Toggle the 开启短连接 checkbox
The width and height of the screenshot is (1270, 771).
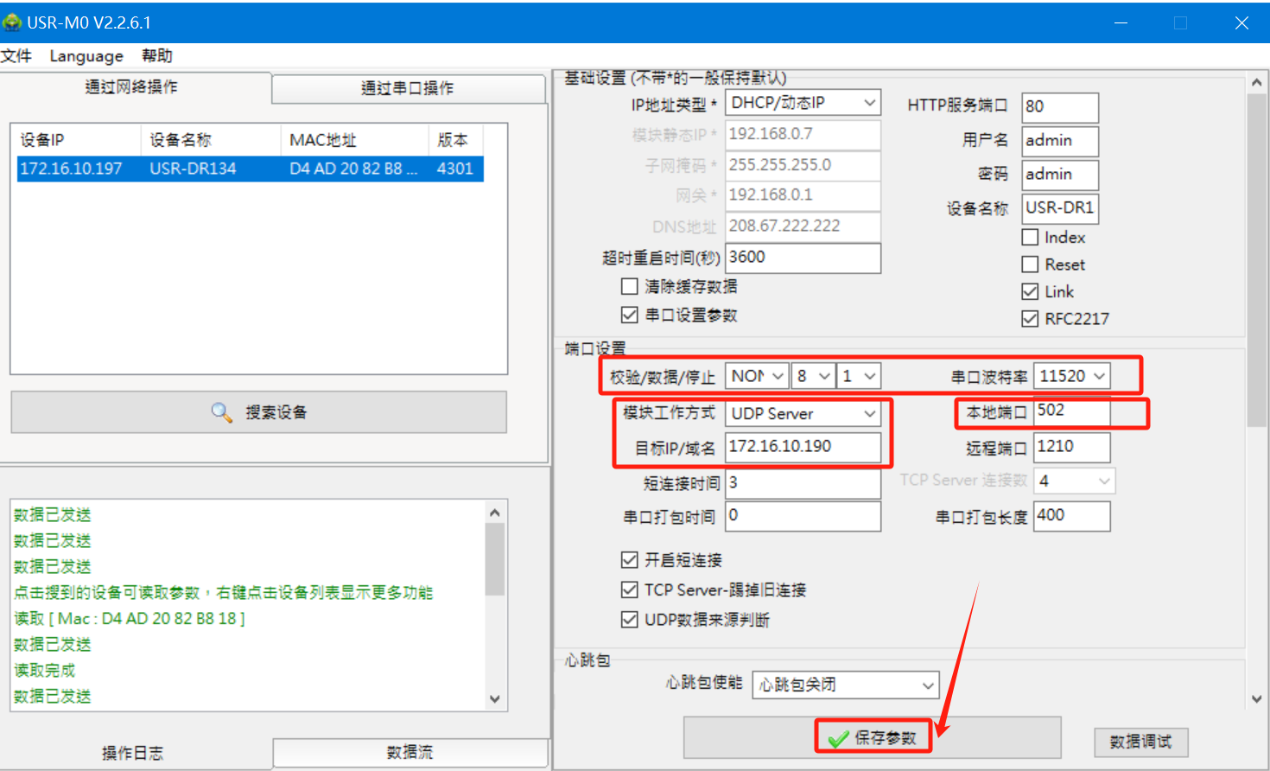630,560
